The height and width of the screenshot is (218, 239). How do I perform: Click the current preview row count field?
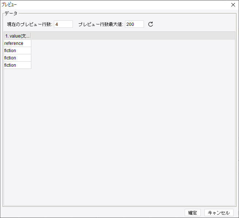(x=63, y=24)
